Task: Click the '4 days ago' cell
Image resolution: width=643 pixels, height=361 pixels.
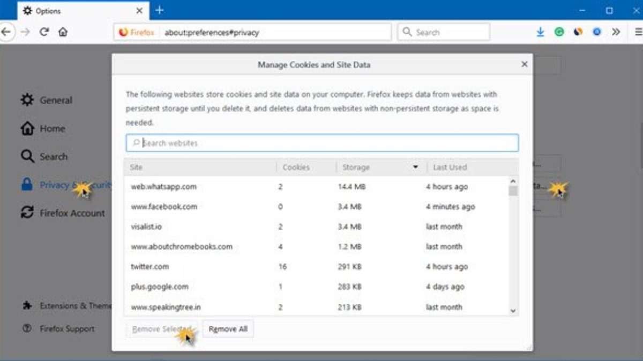Action: [445, 287]
